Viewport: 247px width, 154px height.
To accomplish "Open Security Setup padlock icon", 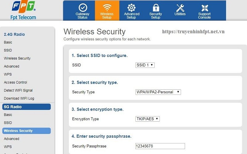I will 156,7.
